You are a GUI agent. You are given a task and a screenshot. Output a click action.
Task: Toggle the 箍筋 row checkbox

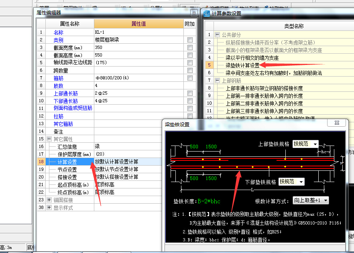pyautogui.click(x=190, y=78)
